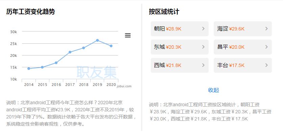Click the chevron arrow on 西城 card
This screenshot has width=283, height=134.
pos(204,65)
